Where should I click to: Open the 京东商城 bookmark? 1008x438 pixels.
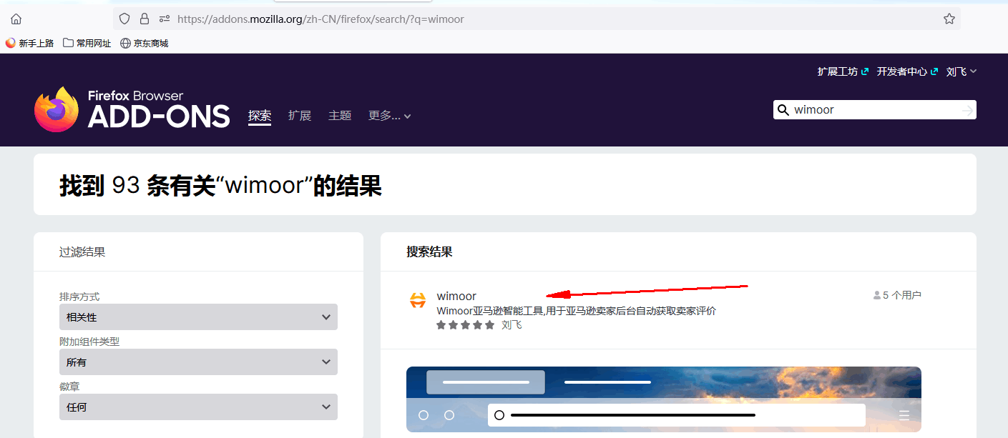[145, 43]
